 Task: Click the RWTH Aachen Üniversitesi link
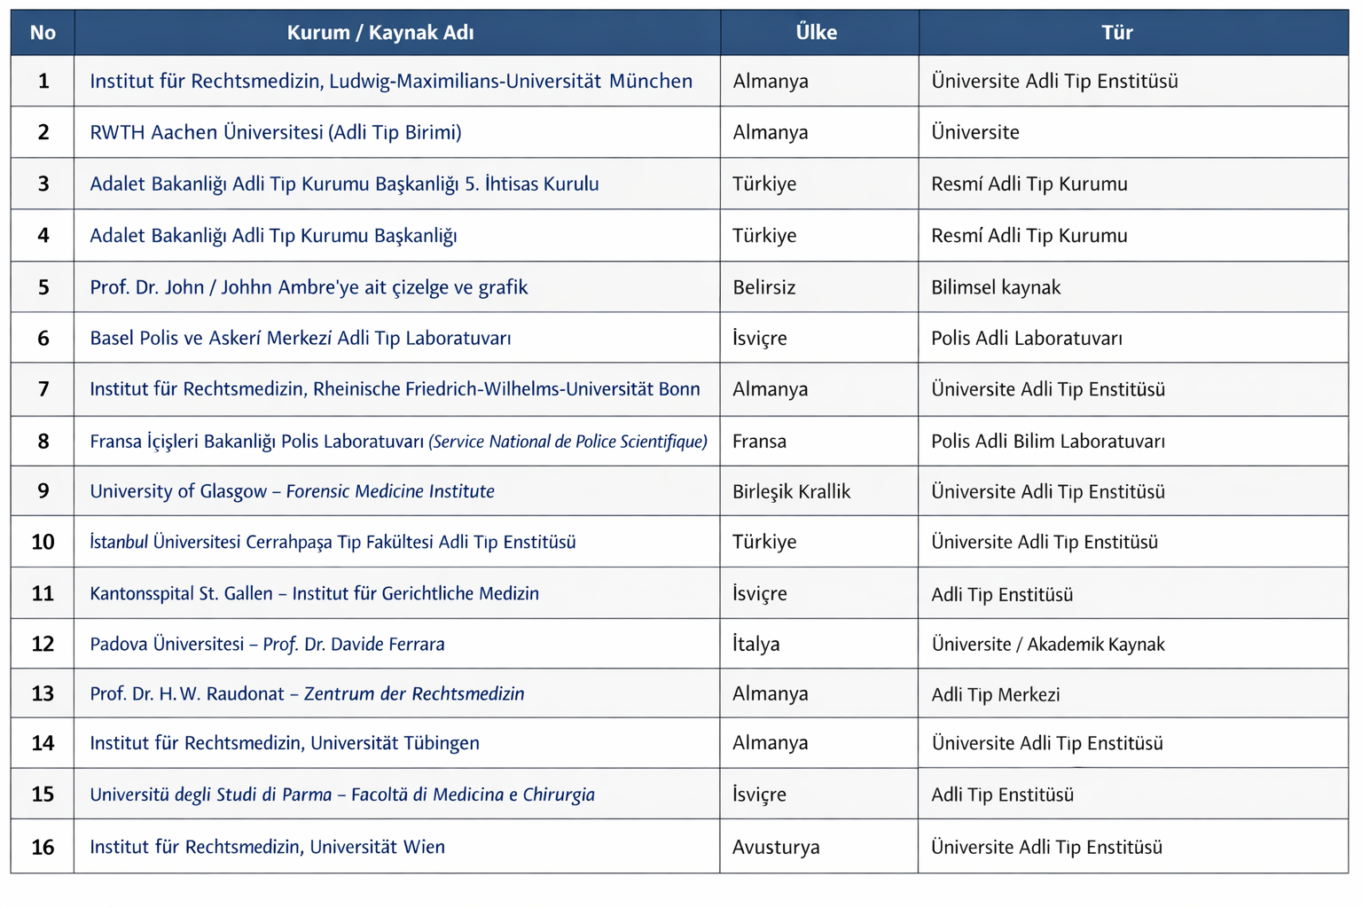tap(275, 133)
